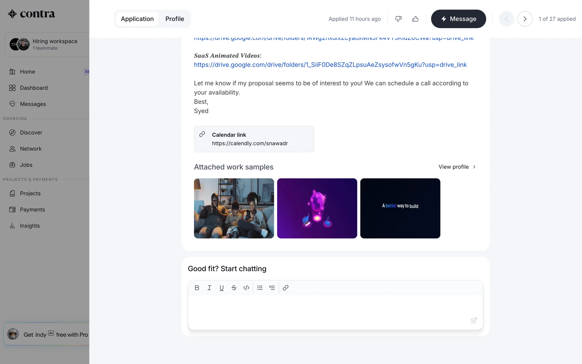Click the thumbs up approve icon
Viewport: 582px width, 364px height.
[x=415, y=19]
